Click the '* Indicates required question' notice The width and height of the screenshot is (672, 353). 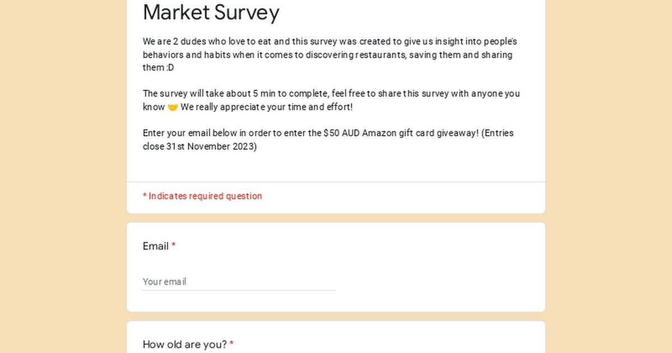202,196
